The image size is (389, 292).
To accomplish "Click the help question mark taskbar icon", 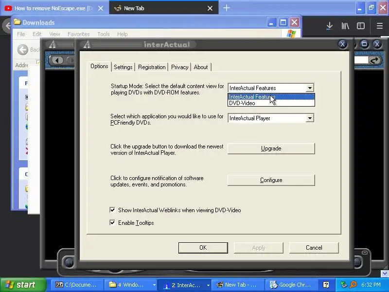I will point(326,285).
